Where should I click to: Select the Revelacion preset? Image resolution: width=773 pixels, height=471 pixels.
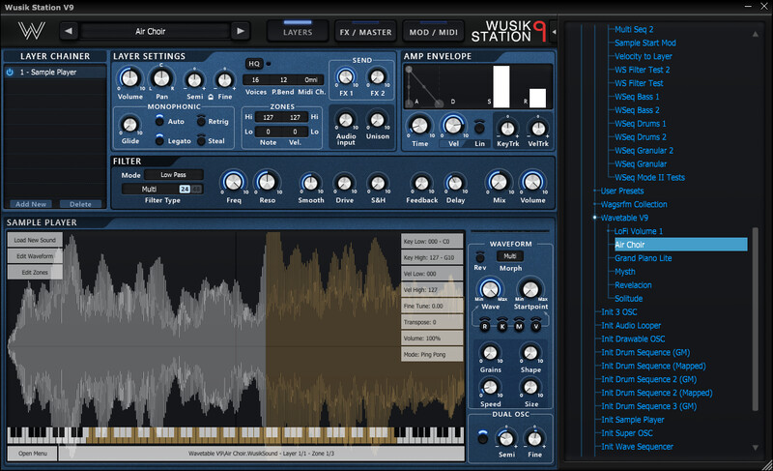pyautogui.click(x=633, y=285)
